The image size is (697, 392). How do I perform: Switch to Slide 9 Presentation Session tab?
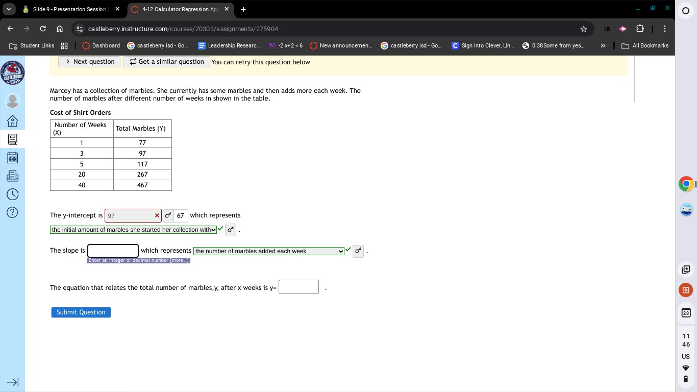[x=70, y=9]
